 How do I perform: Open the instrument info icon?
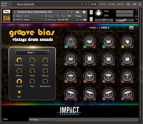(84, 12)
